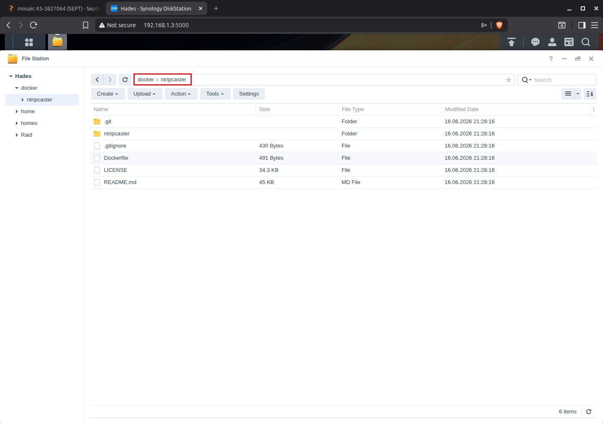Open the notifications speech bubble icon
The height and width of the screenshot is (423, 603).
pos(535,42)
